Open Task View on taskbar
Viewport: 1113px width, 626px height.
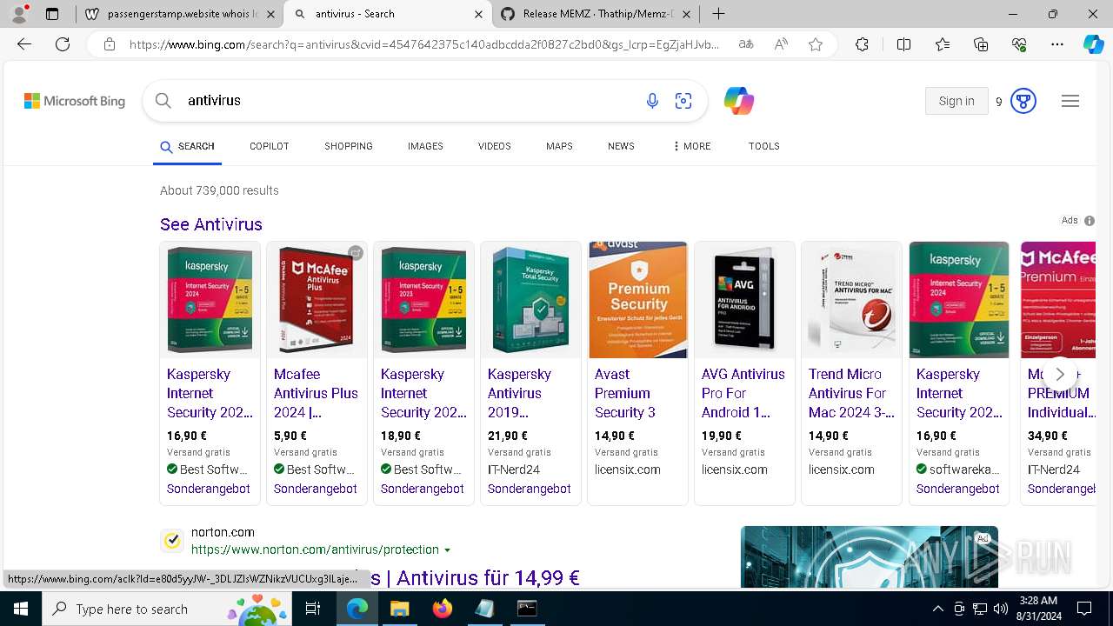pyautogui.click(x=313, y=609)
